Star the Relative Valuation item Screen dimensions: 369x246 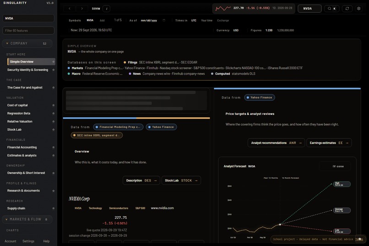point(54,121)
